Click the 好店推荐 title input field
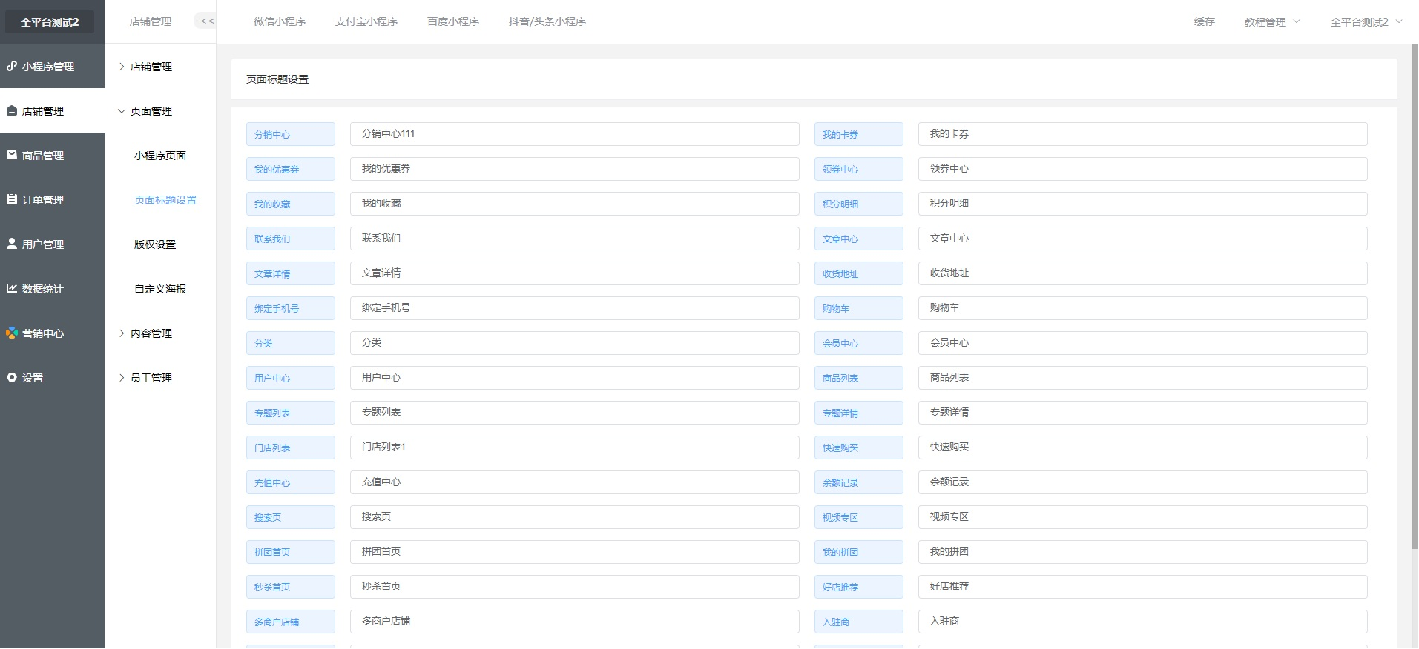 pyautogui.click(x=1143, y=587)
